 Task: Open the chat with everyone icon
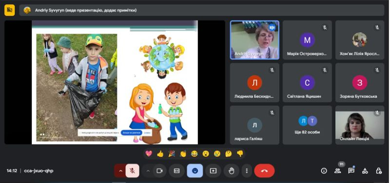coord(351,170)
